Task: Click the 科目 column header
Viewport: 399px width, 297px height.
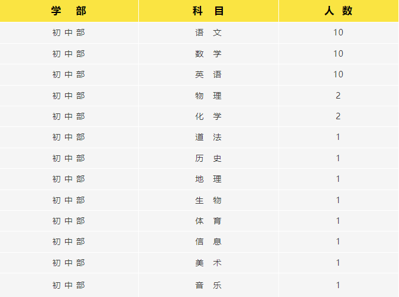Action: [209, 11]
